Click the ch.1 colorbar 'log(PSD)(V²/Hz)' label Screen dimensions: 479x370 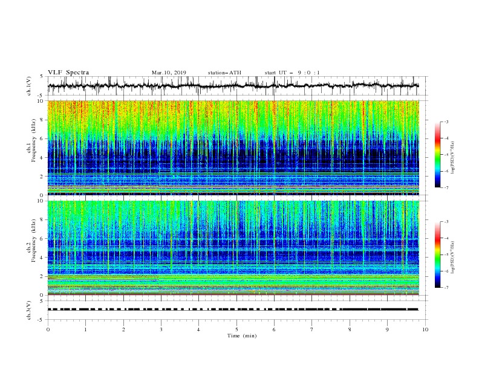453,158
